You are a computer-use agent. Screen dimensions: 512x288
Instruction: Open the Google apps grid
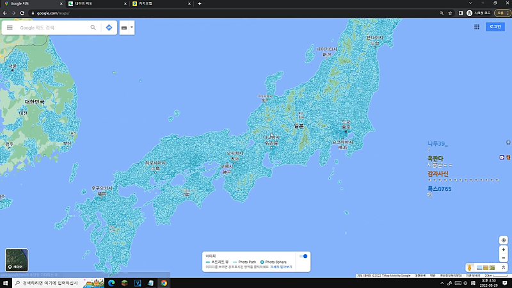477,27
